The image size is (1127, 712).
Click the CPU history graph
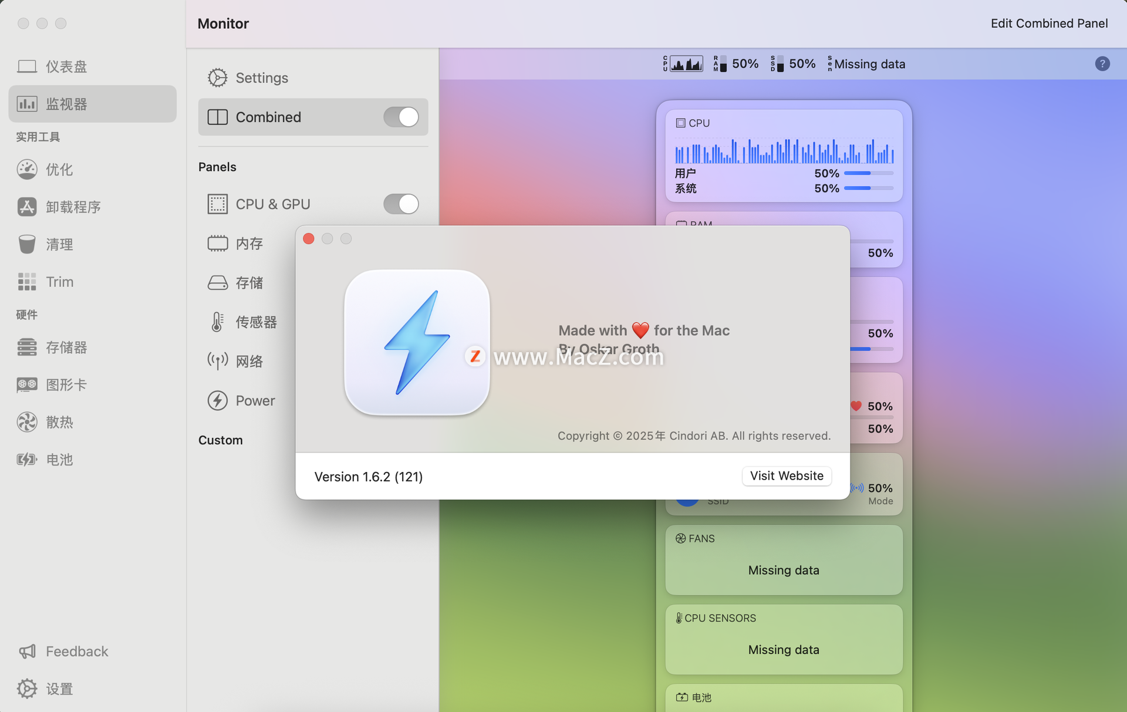click(784, 150)
